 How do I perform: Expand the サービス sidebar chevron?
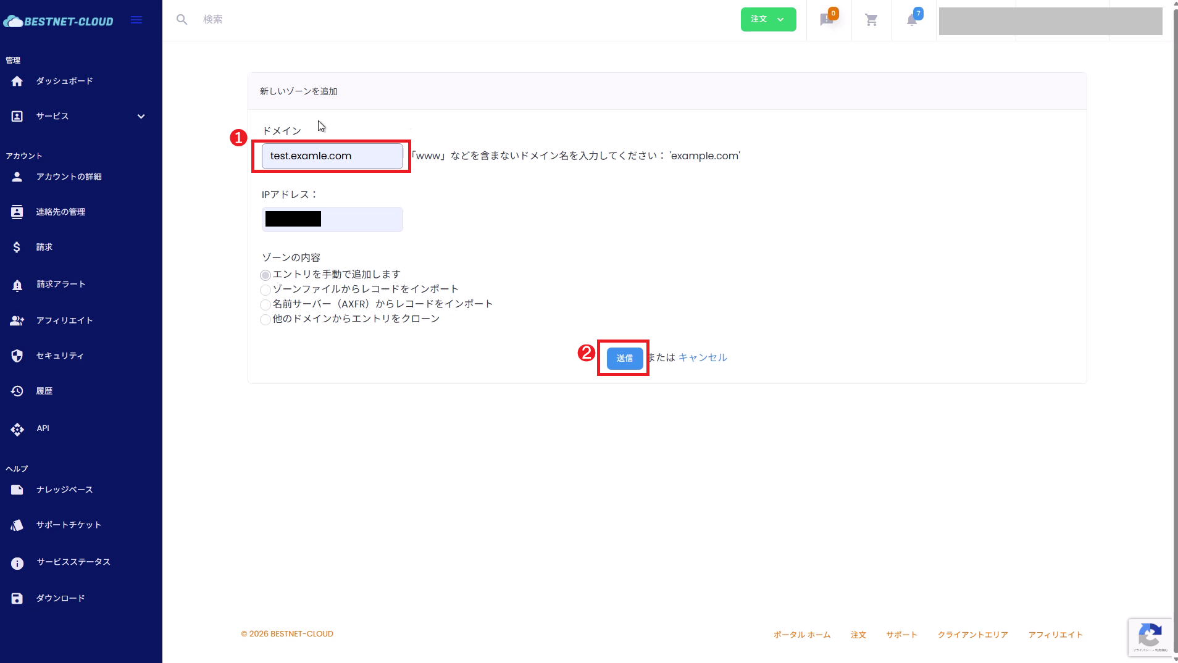pos(141,116)
